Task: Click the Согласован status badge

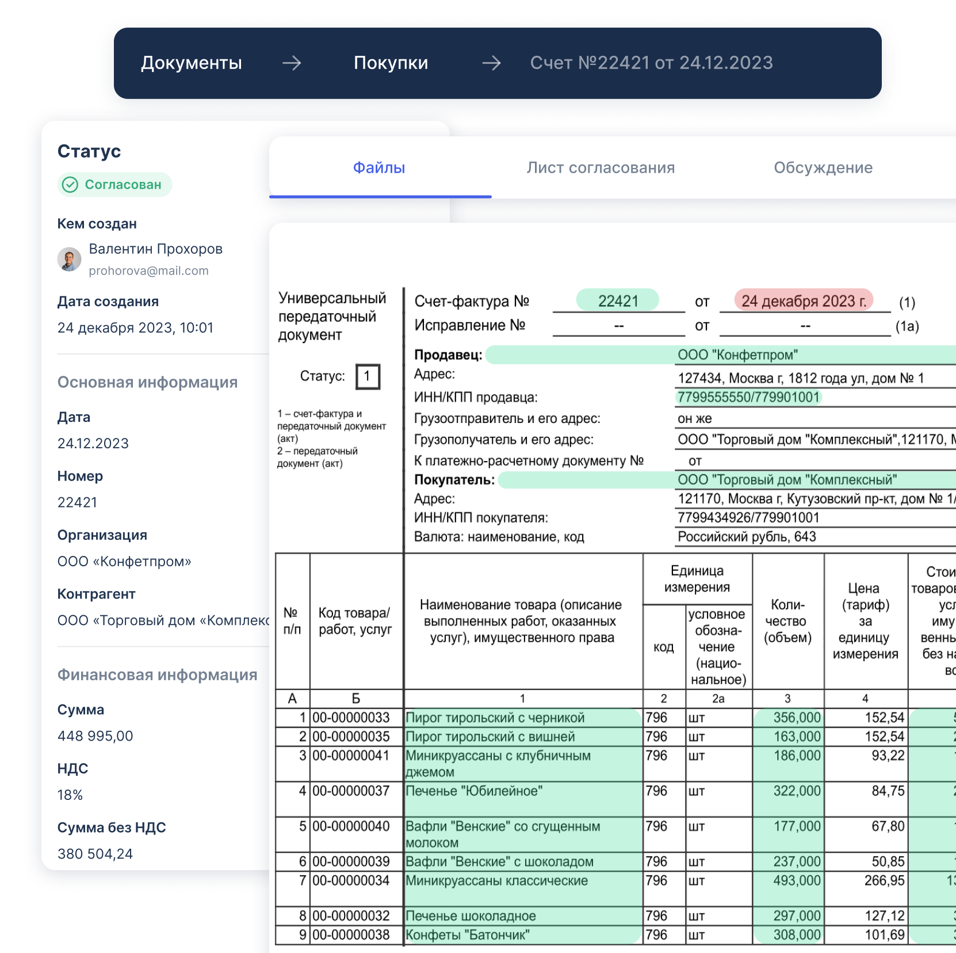Action: [115, 185]
